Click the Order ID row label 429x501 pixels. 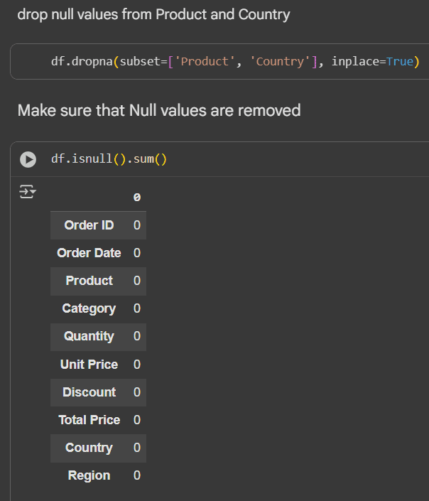point(89,225)
